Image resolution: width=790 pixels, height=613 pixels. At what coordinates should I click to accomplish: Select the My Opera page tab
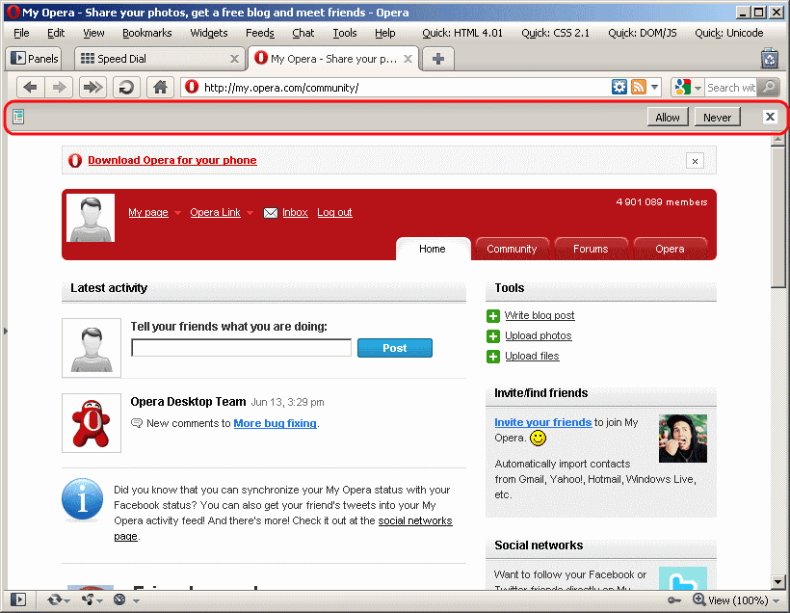click(x=333, y=59)
